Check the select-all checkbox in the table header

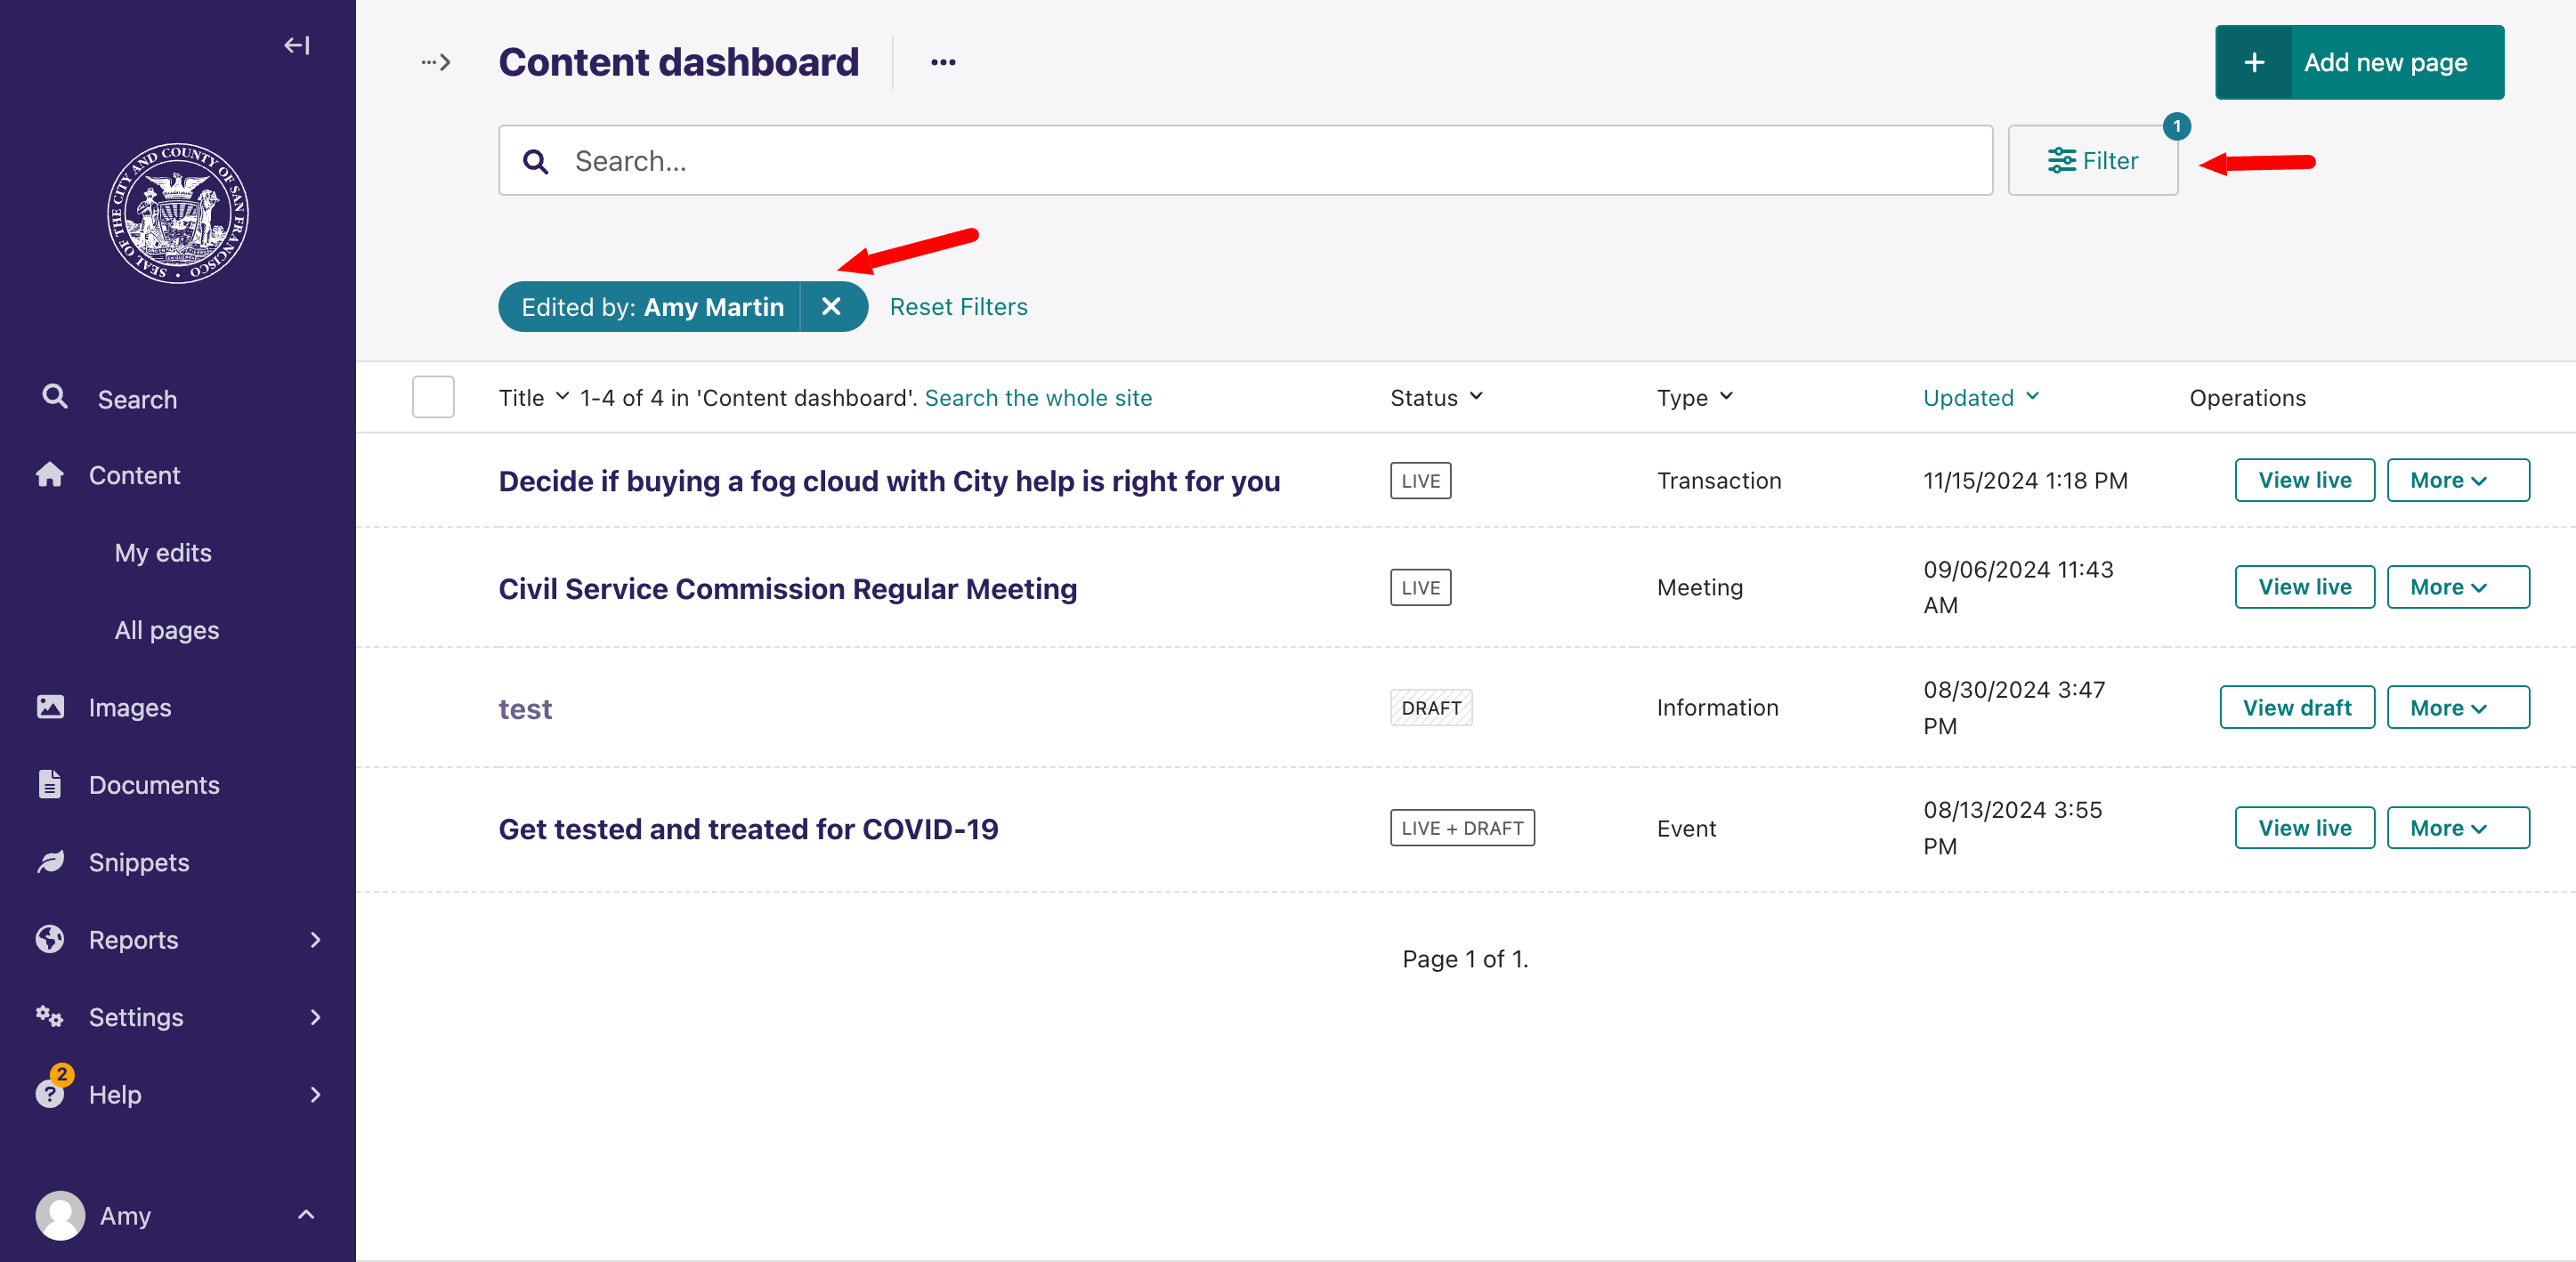433,397
